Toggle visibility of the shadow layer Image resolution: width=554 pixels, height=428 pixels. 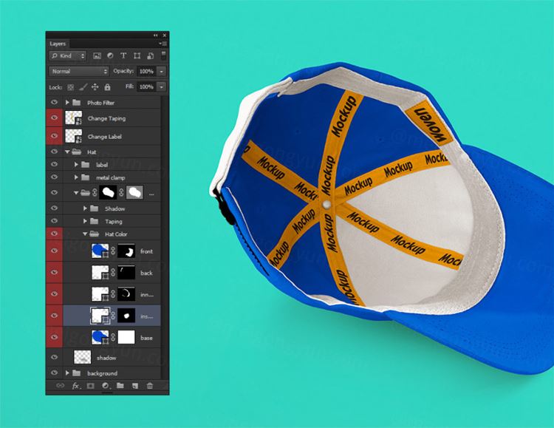54,357
